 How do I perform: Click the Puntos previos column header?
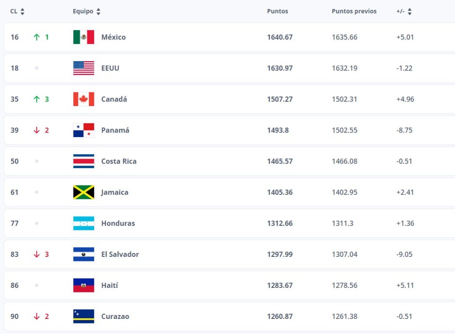tap(354, 11)
